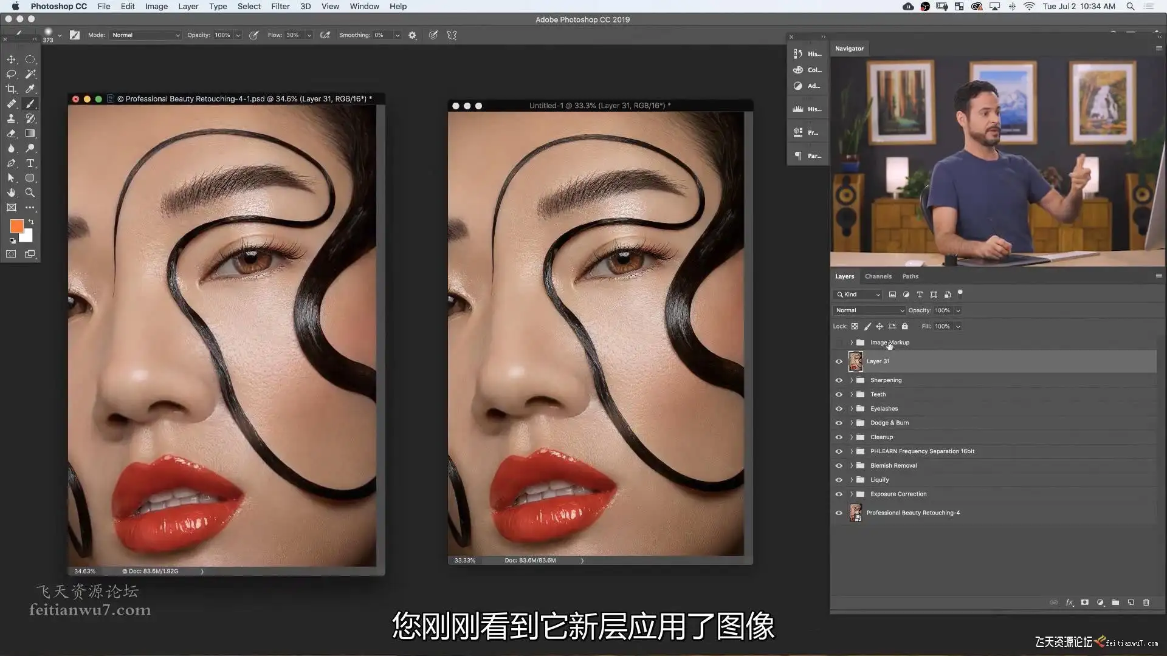Expand the Liquify layer group
The width and height of the screenshot is (1167, 656).
coord(852,480)
